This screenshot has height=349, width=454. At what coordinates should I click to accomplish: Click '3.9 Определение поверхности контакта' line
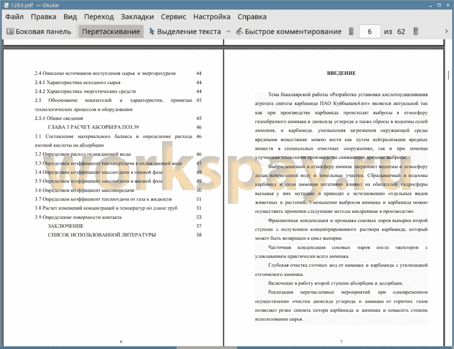tap(78, 217)
